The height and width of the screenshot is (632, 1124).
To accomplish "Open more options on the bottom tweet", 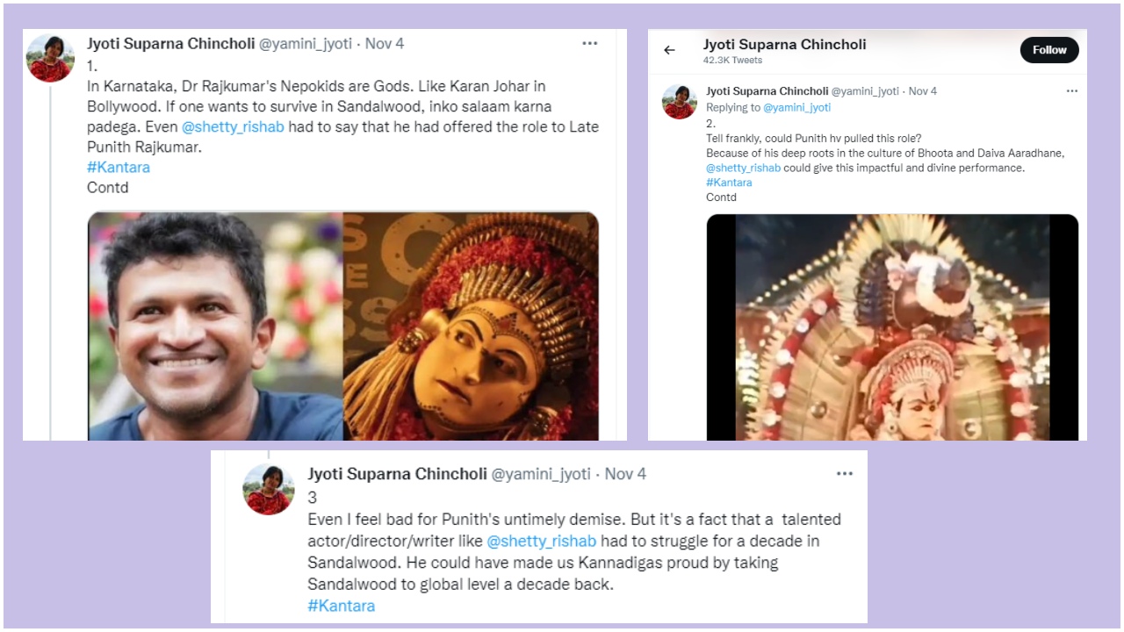I will tap(845, 473).
